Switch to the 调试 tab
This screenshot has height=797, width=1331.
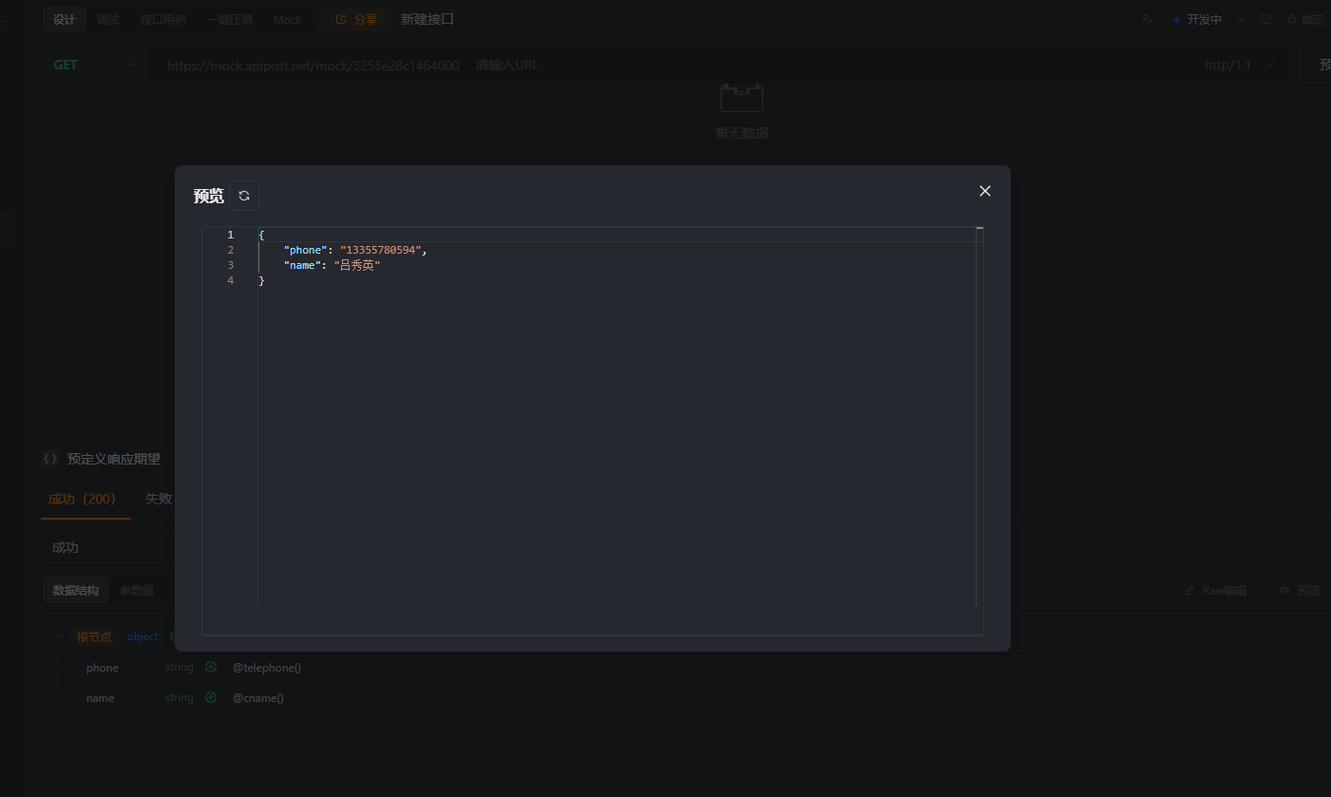(x=108, y=19)
